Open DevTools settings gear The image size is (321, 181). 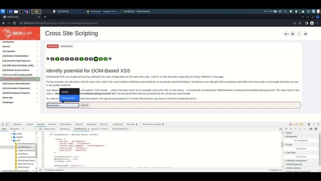[309, 124]
